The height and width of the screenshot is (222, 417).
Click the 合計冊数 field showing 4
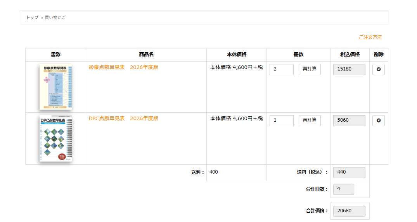click(344, 189)
